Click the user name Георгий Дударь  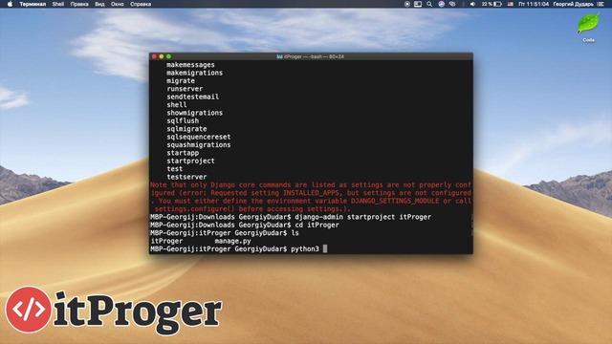tap(573, 4)
